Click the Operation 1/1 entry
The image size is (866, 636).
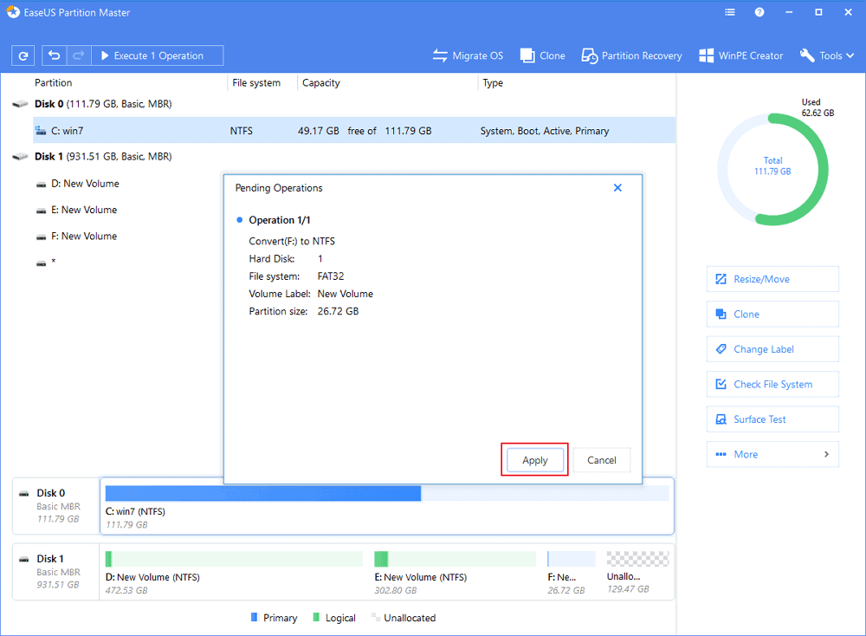pos(280,220)
